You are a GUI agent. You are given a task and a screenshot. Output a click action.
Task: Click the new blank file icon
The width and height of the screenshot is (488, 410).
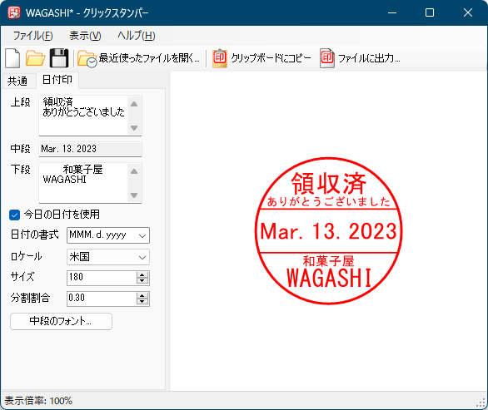tap(12, 58)
